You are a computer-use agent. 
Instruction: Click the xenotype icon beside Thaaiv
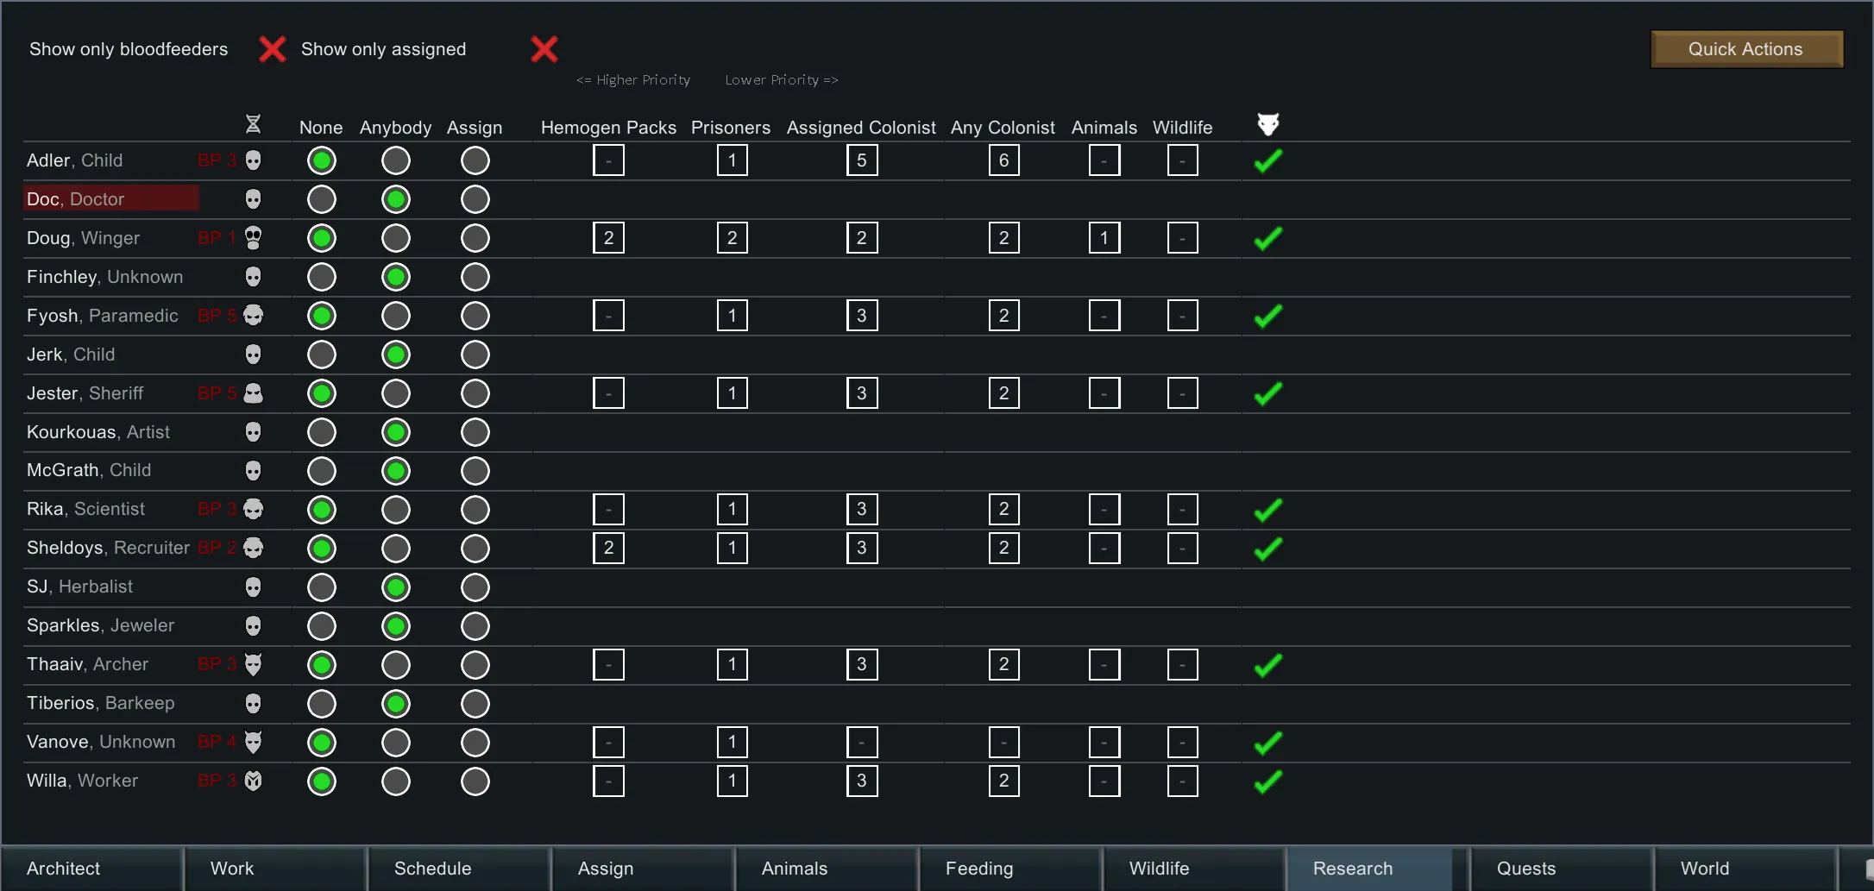tap(253, 664)
